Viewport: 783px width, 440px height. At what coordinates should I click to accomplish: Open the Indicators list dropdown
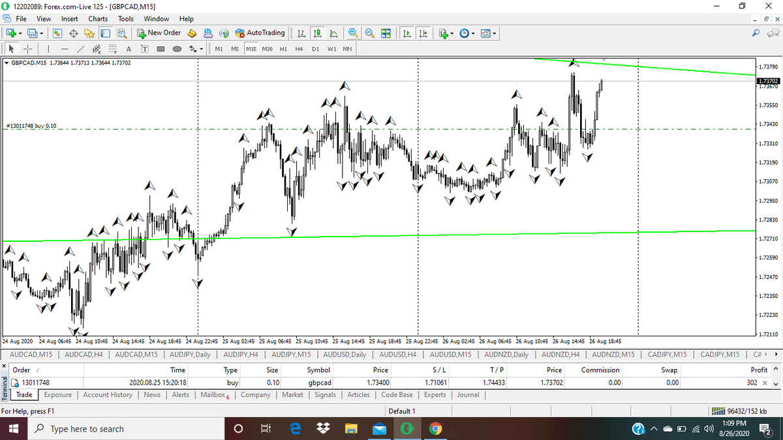(446, 33)
